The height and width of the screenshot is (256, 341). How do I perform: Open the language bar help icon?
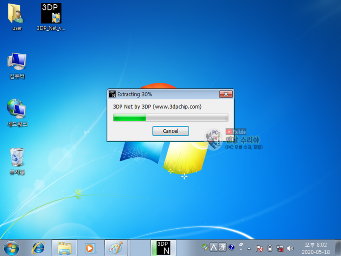(x=232, y=247)
